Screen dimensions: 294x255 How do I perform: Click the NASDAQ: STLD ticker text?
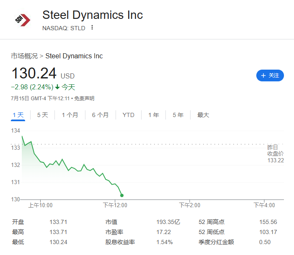pyautogui.click(x=64, y=28)
